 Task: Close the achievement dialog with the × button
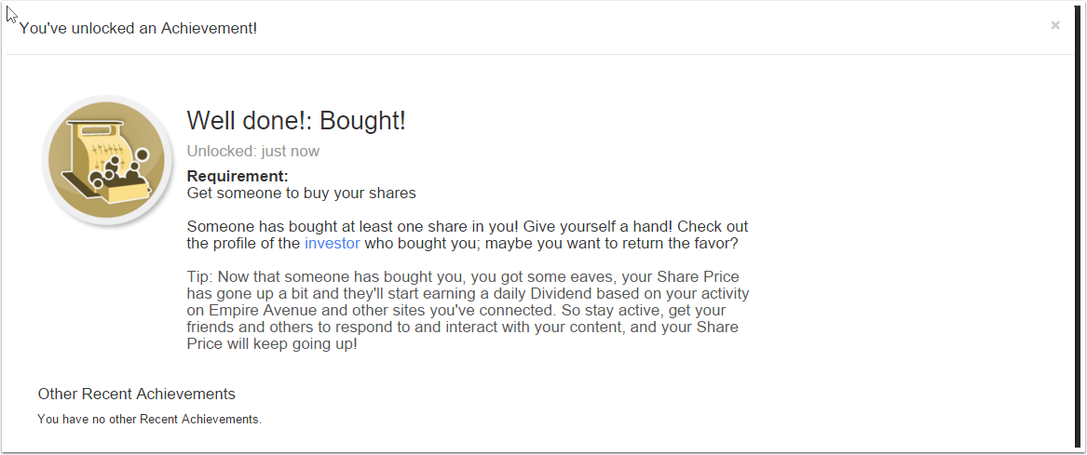click(x=1054, y=26)
